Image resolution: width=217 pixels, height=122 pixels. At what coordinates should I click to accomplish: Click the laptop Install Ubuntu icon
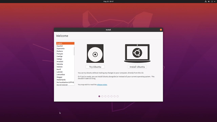coord(137,54)
